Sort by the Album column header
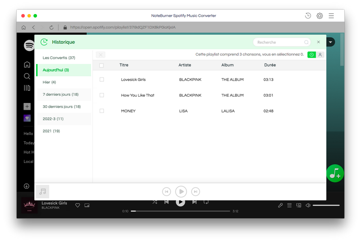 (227, 65)
